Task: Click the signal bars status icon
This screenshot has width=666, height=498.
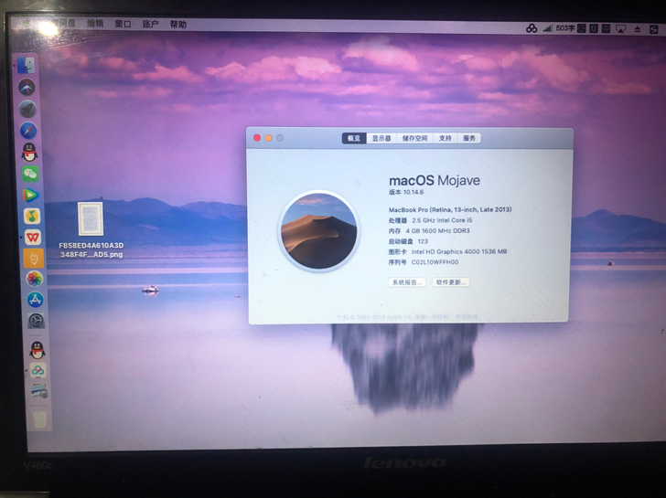Action: pos(548,28)
